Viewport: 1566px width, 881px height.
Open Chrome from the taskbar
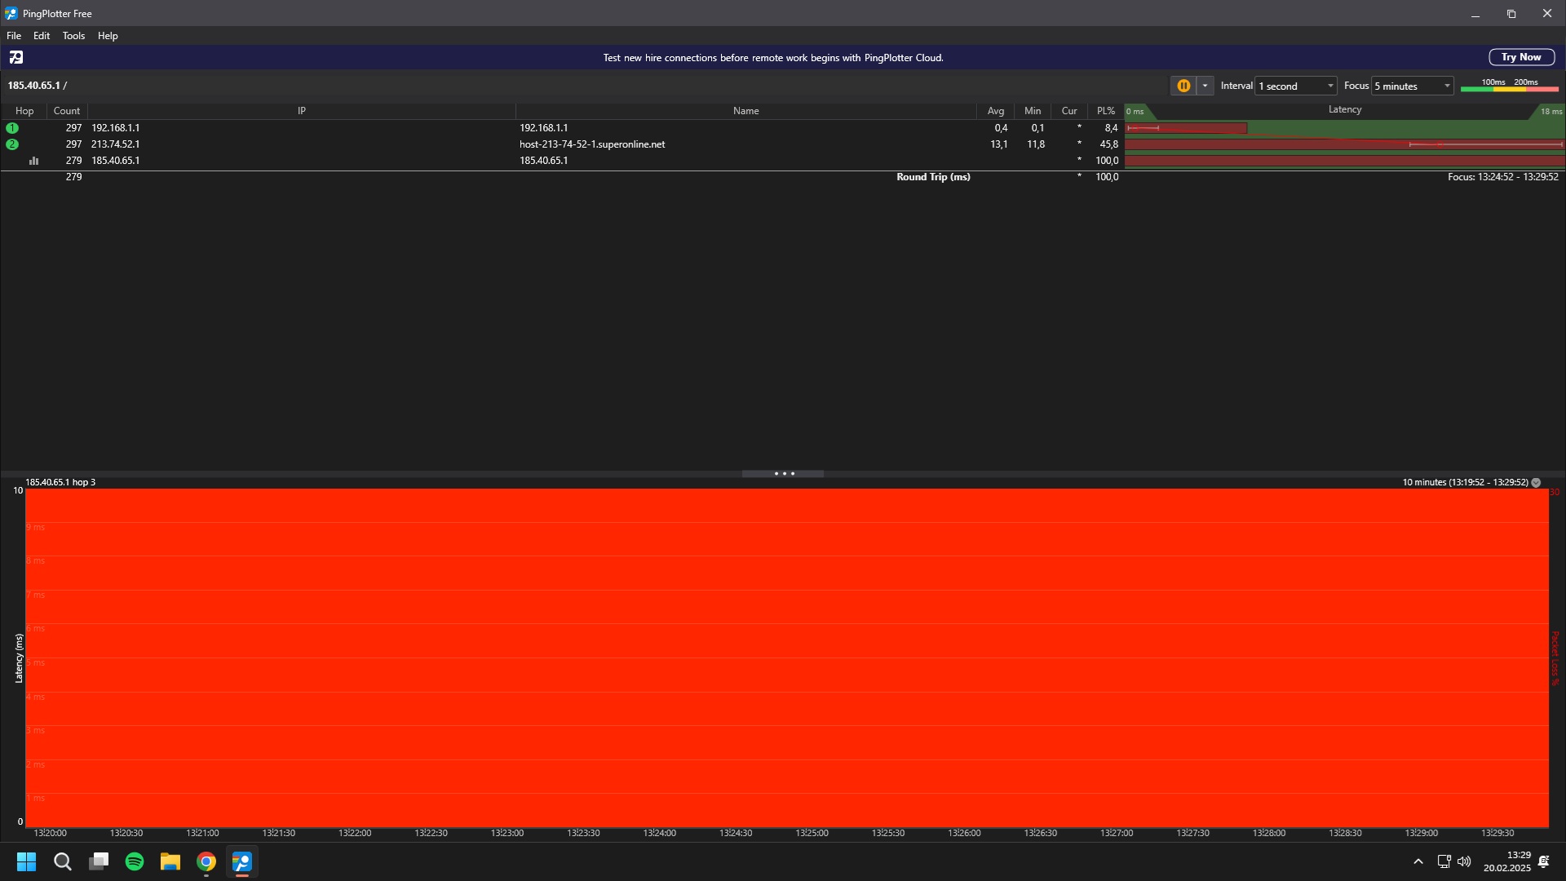[x=206, y=861]
